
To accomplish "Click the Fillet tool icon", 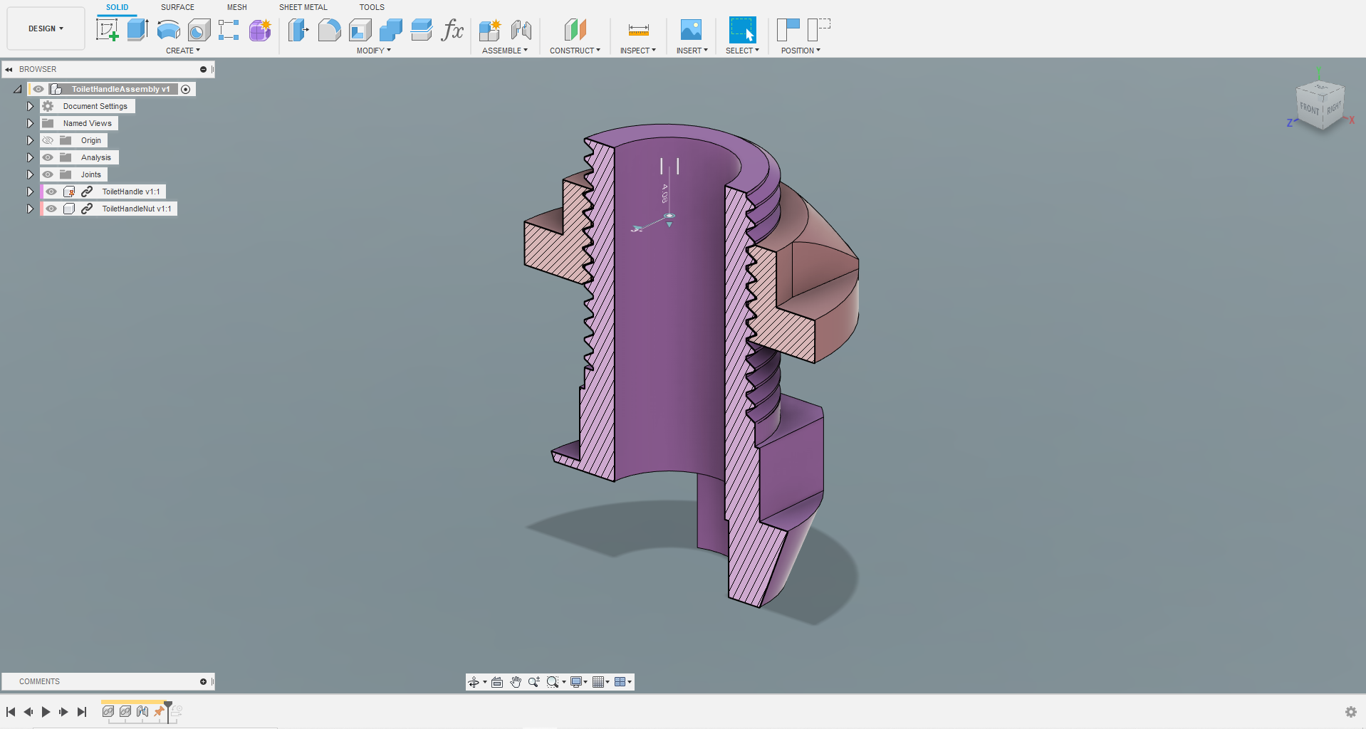I will click(329, 30).
